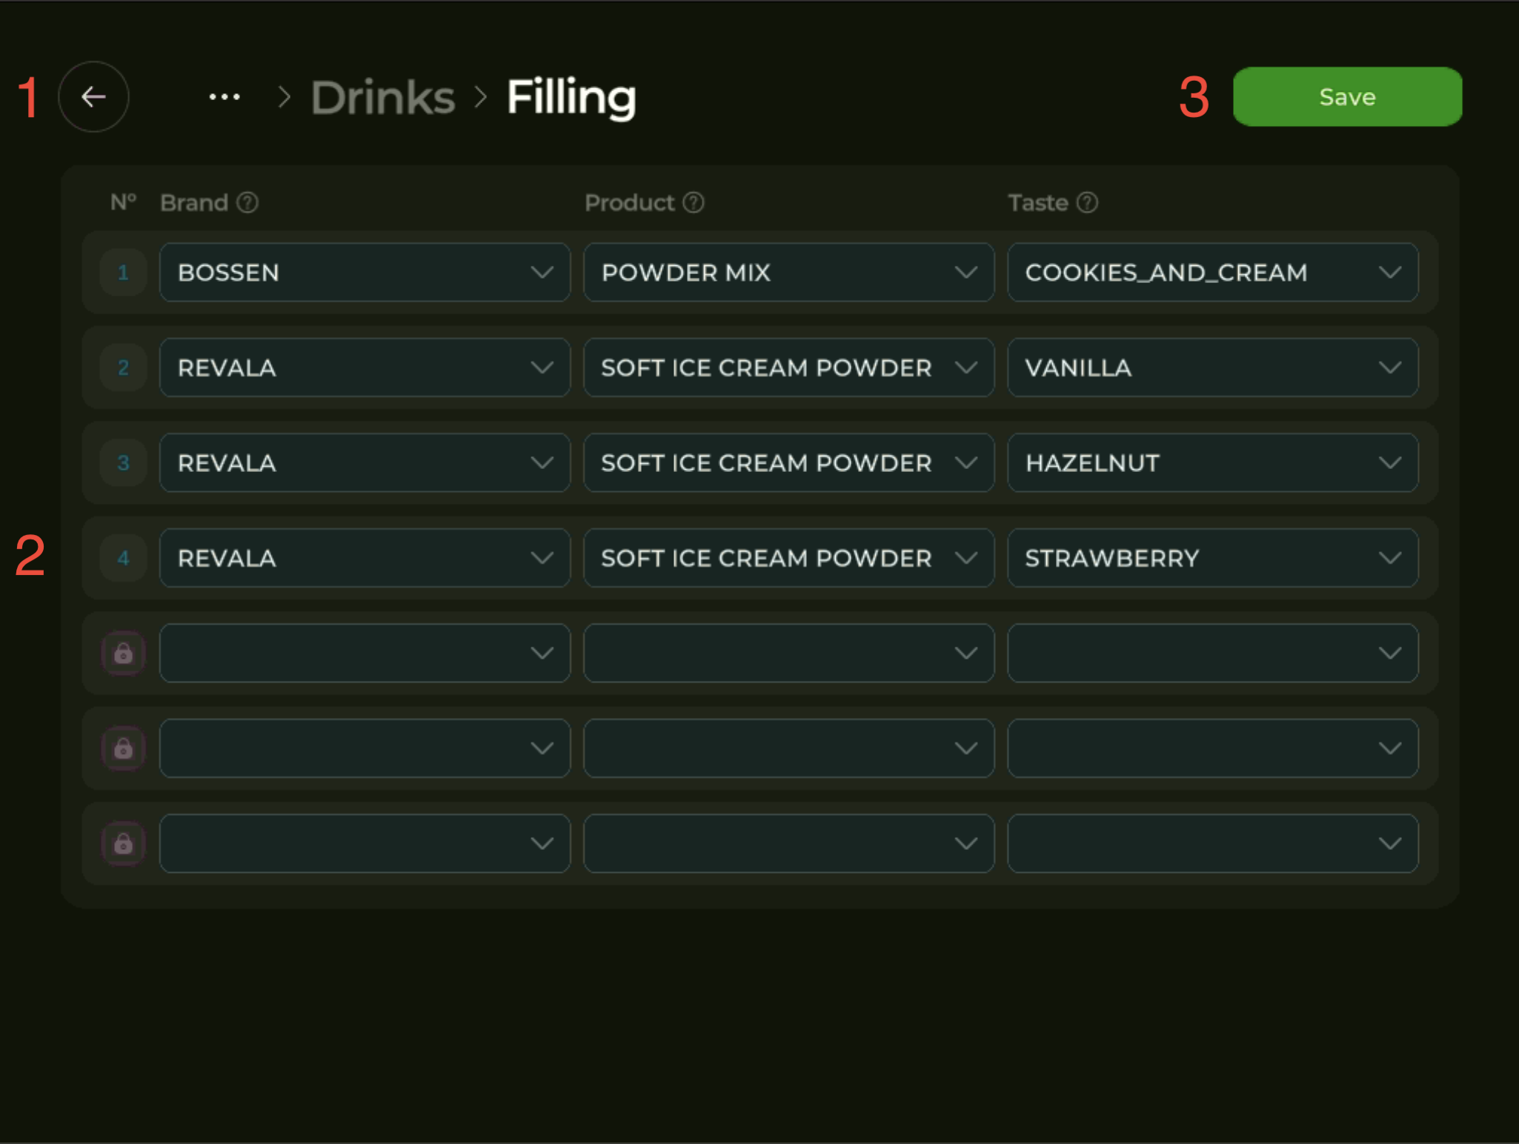This screenshot has width=1519, height=1144.
Task: Select the row number 2 badge
Action: point(123,368)
